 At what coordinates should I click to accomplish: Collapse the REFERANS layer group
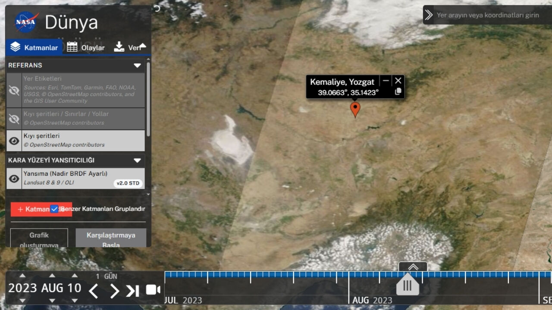(x=137, y=65)
